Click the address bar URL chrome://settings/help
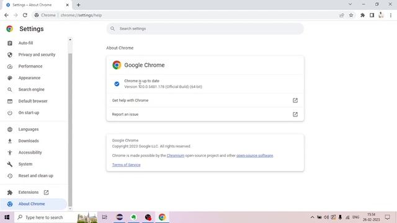The width and height of the screenshot is (397, 223). [x=81, y=15]
